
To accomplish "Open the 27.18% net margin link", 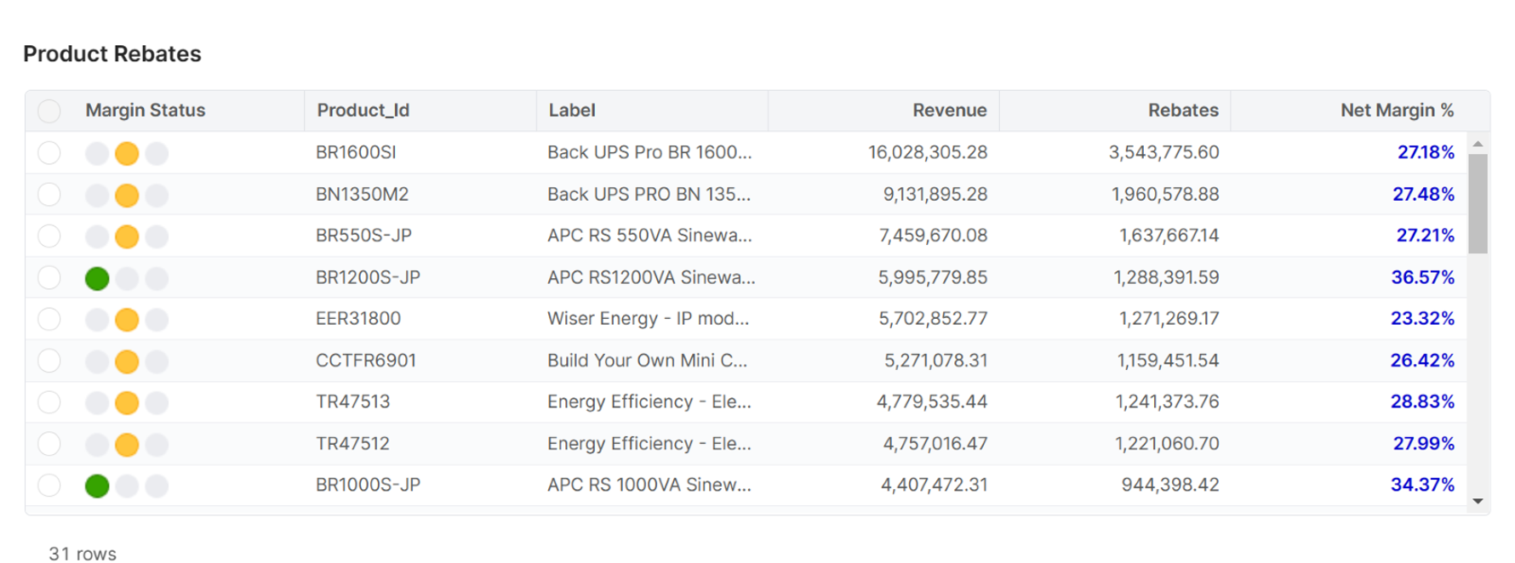I will 1426,152.
